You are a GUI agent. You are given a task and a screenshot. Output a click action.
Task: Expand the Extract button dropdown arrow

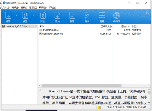point(33,15)
